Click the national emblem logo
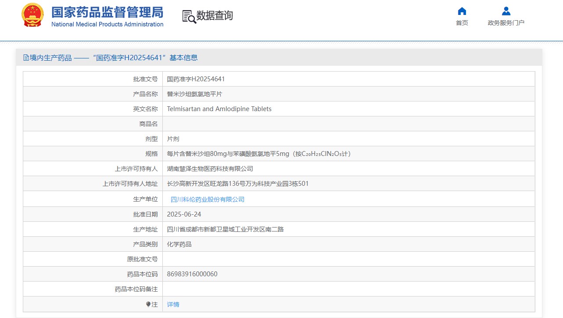This screenshot has width=563, height=318. click(x=32, y=15)
